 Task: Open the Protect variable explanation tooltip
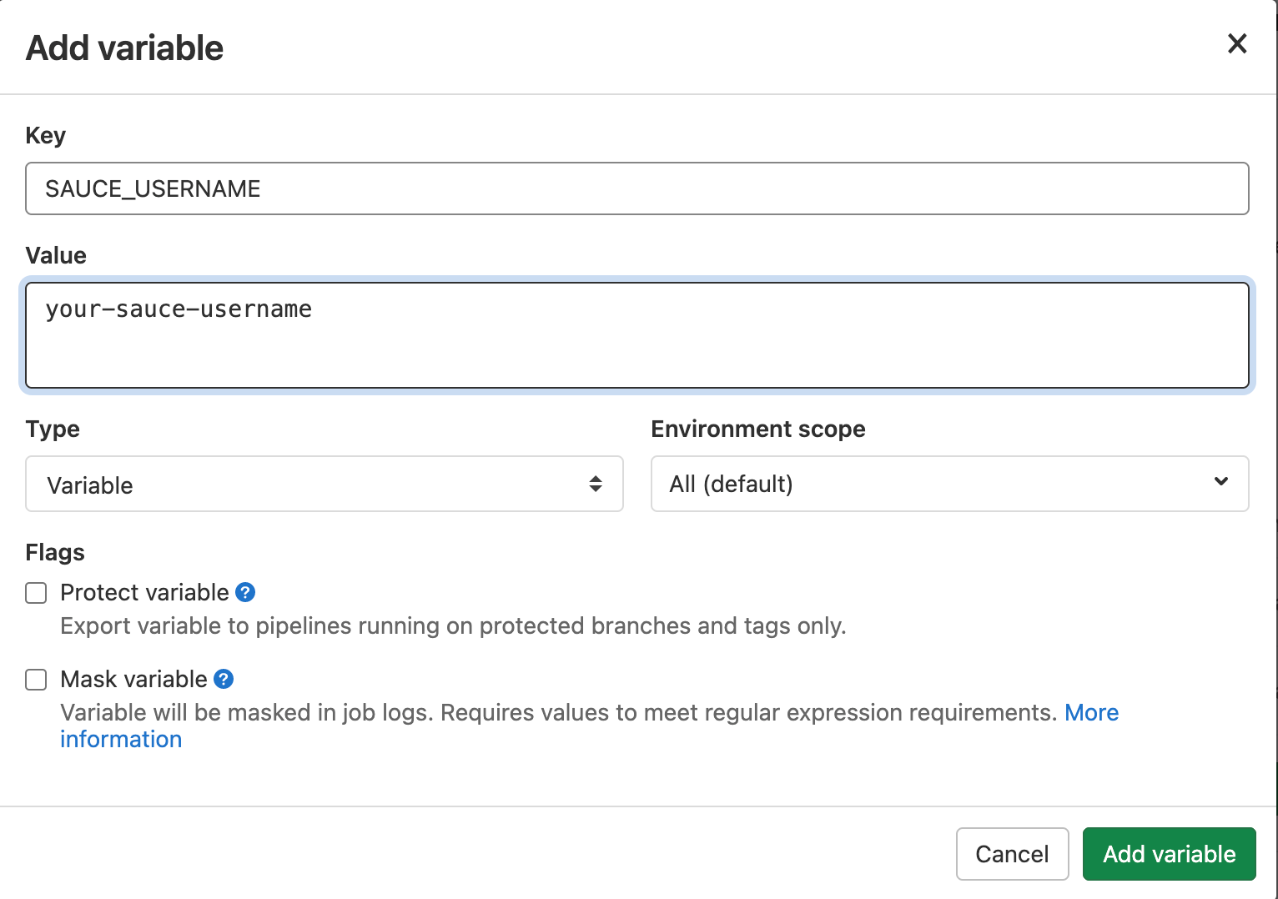[x=244, y=592]
